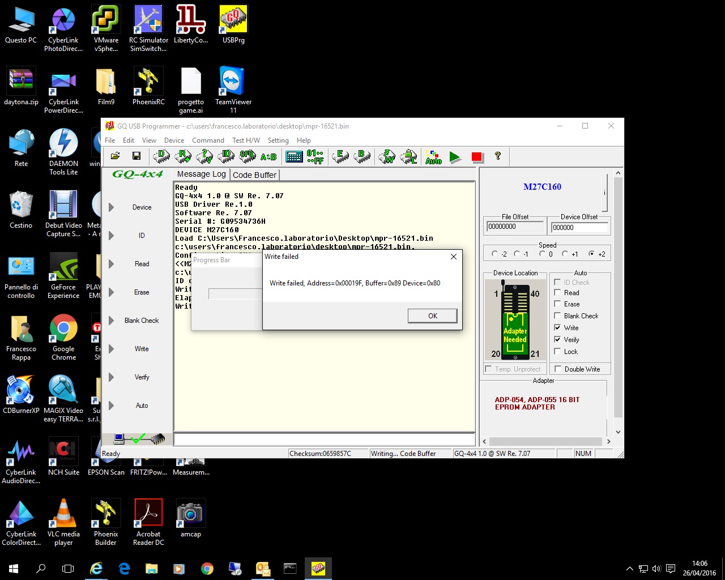Click the Save floppy disk toolbar icon

coord(137,156)
